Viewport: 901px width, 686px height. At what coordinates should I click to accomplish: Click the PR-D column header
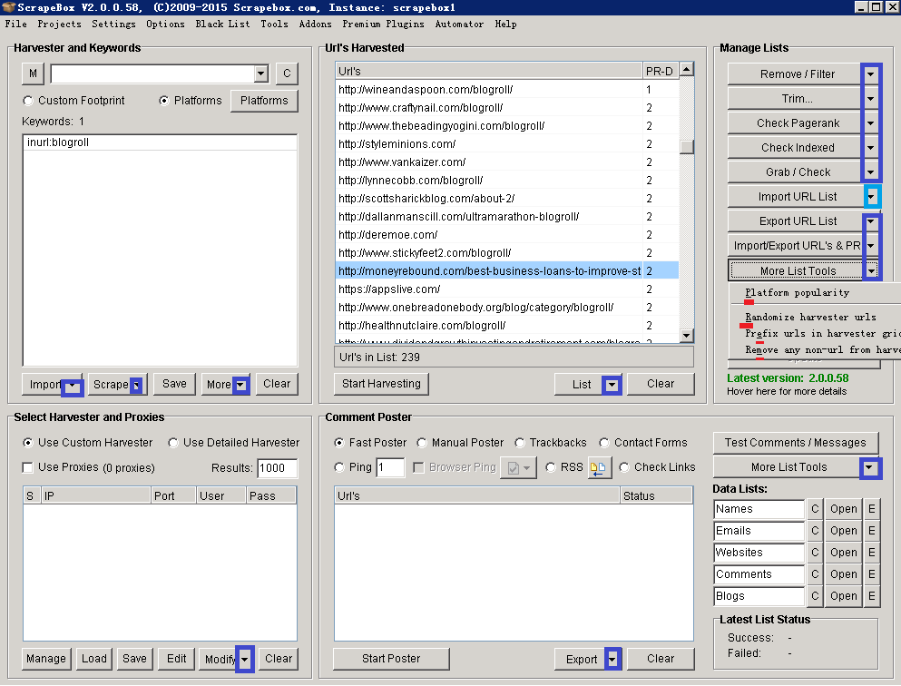coord(661,72)
